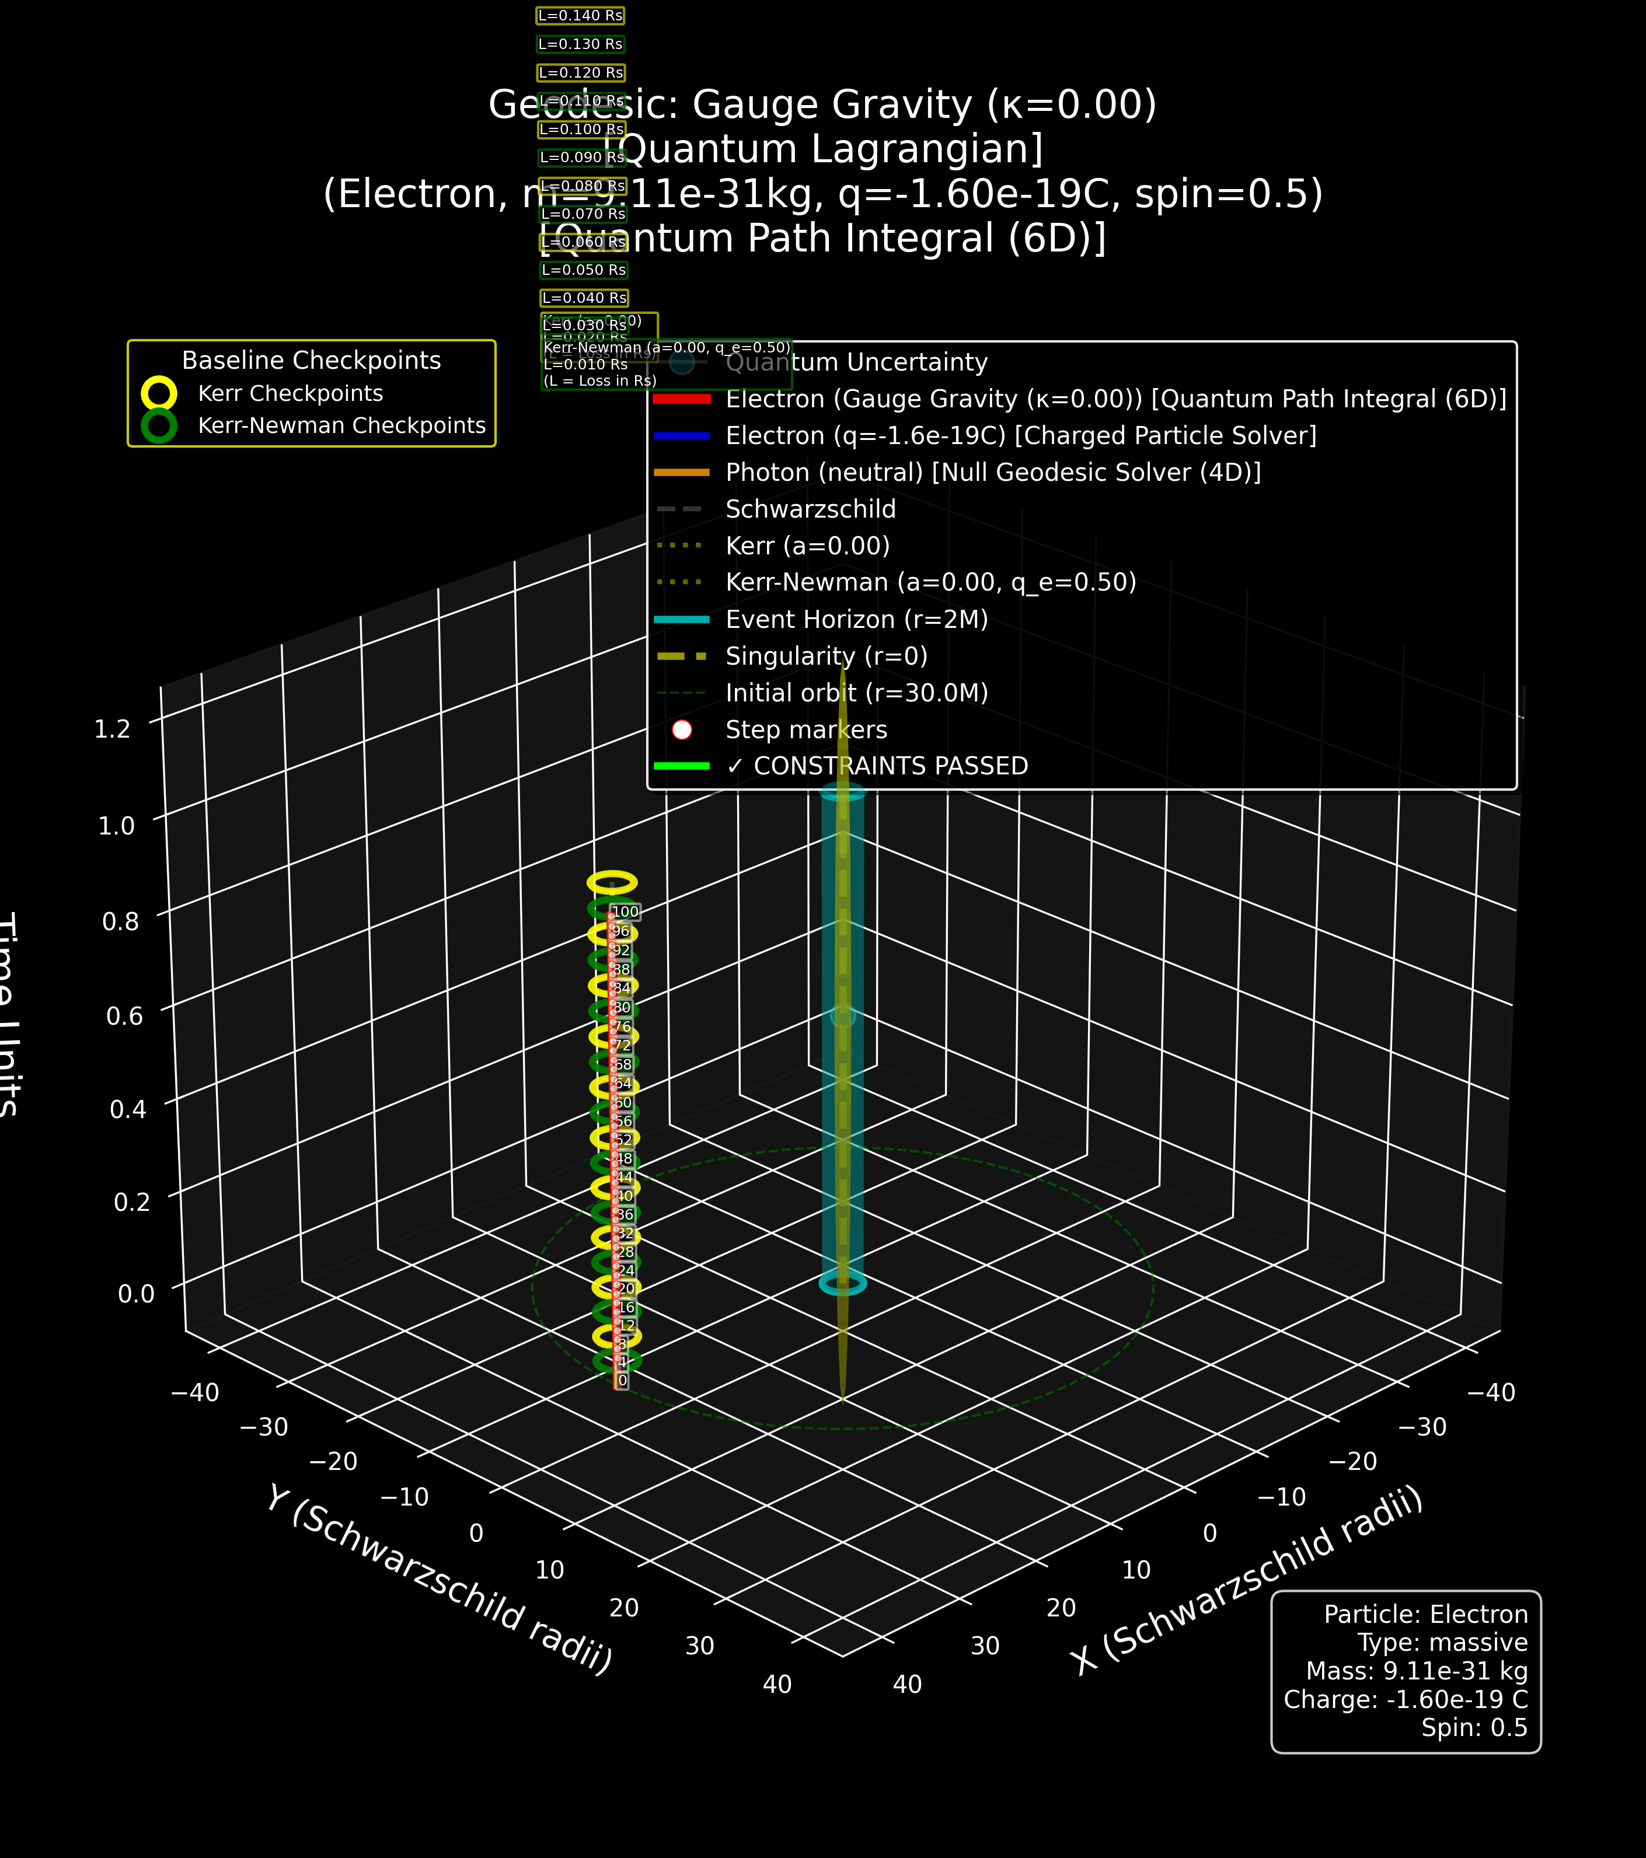Click the 0.6 tick on the time axis
The image size is (1646, 1858).
click(x=124, y=1014)
